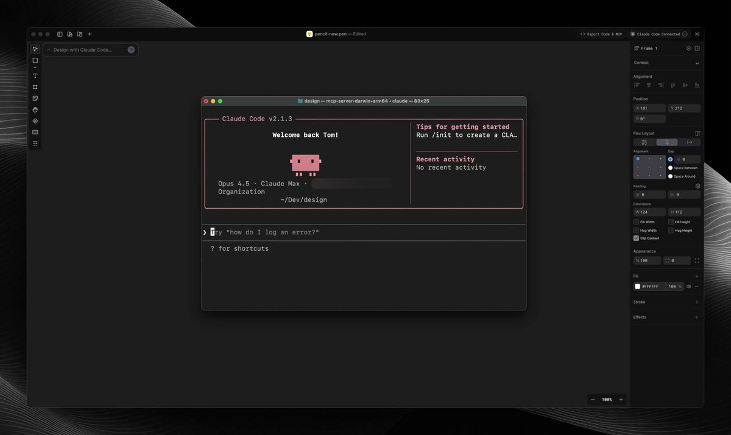Click the Y position field 212
The width and height of the screenshot is (731, 435).
pyautogui.click(x=684, y=108)
